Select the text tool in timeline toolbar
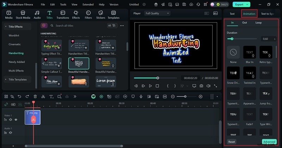The image size is (282, 148). point(51,97)
